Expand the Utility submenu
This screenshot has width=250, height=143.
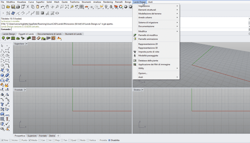click(x=156, y=68)
